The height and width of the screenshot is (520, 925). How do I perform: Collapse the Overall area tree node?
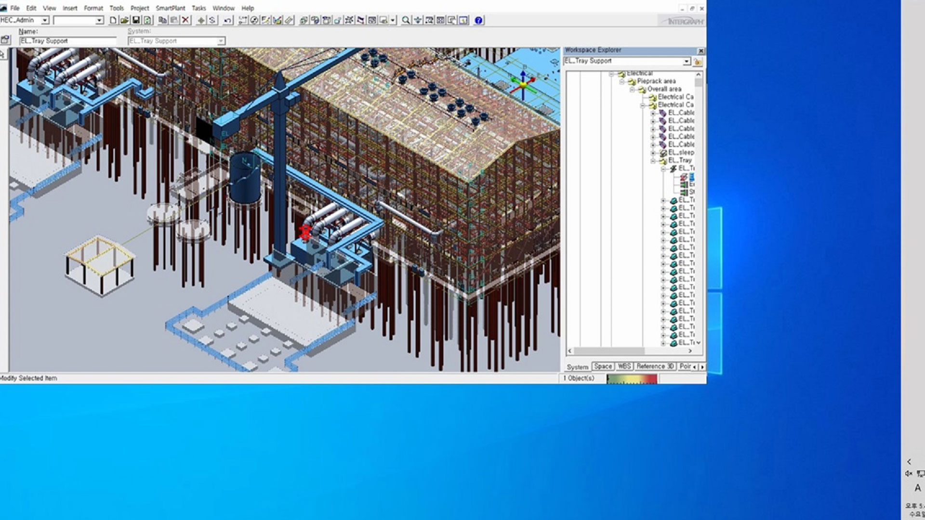coord(632,90)
